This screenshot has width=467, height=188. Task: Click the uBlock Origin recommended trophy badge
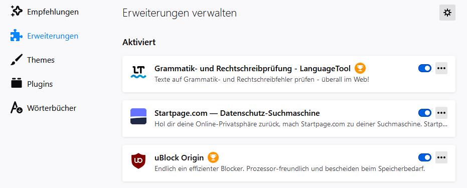pos(213,157)
